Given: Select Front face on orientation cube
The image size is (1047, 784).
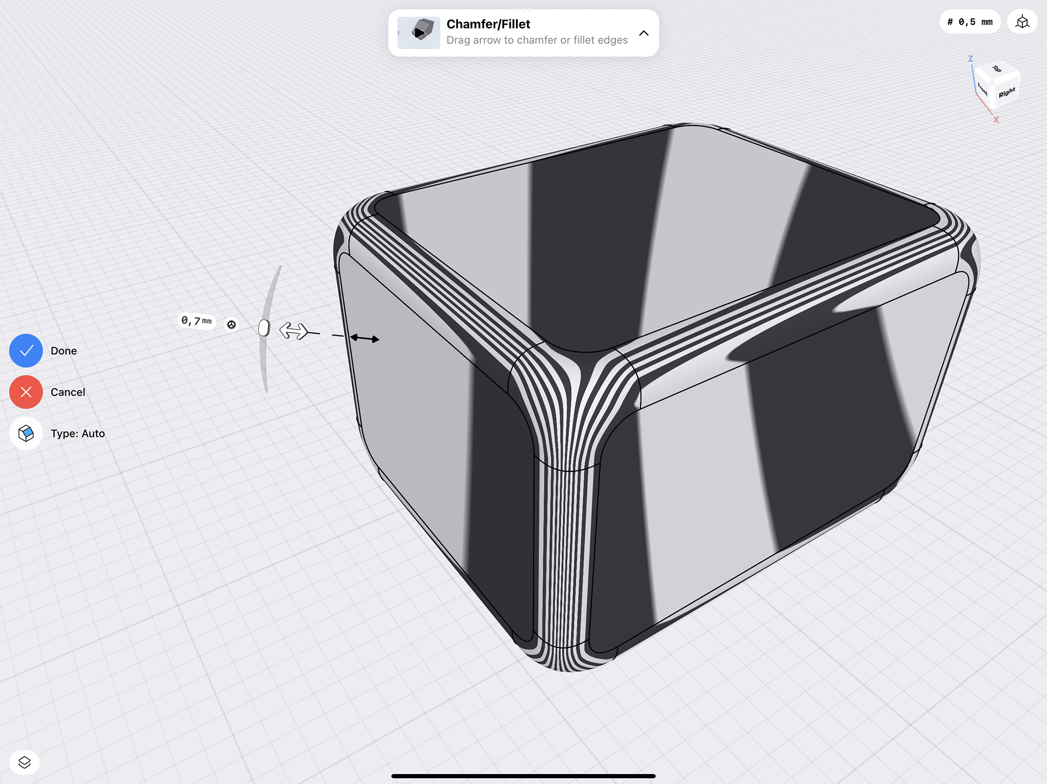Looking at the screenshot, I should point(982,89).
